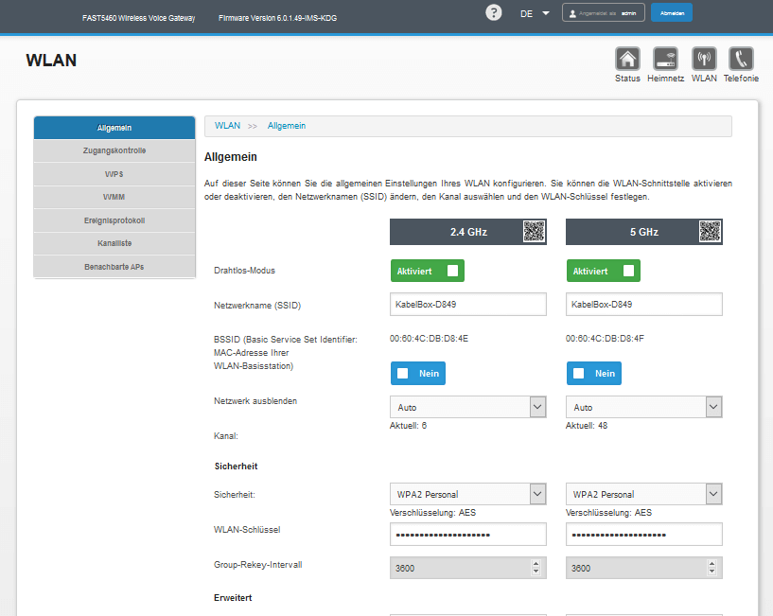Click the Abmelden button

672,13
